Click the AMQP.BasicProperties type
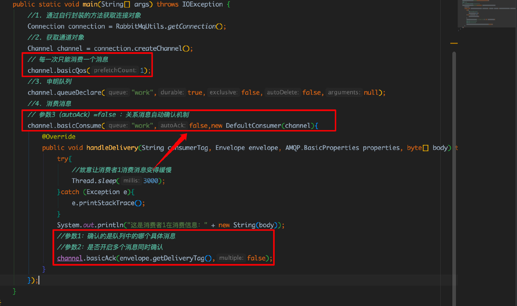 (322, 148)
